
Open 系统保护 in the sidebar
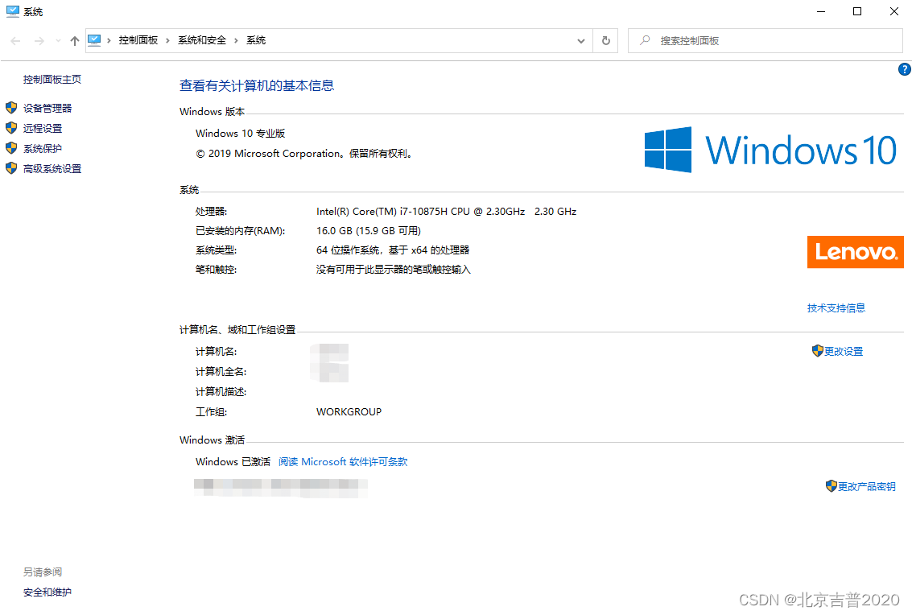pos(43,148)
